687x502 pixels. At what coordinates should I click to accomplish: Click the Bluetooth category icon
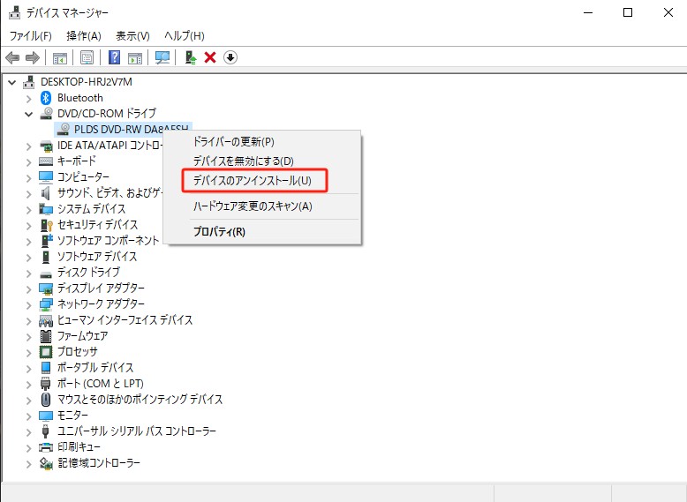click(46, 98)
